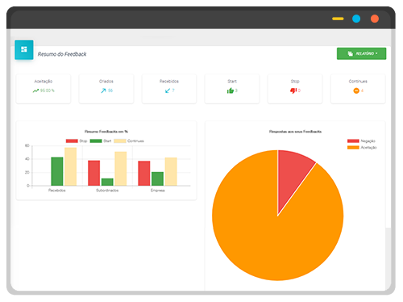The height and width of the screenshot is (302, 403).
Task: Click the copy icon in the Relatório button
Action: pyautogui.click(x=350, y=53)
